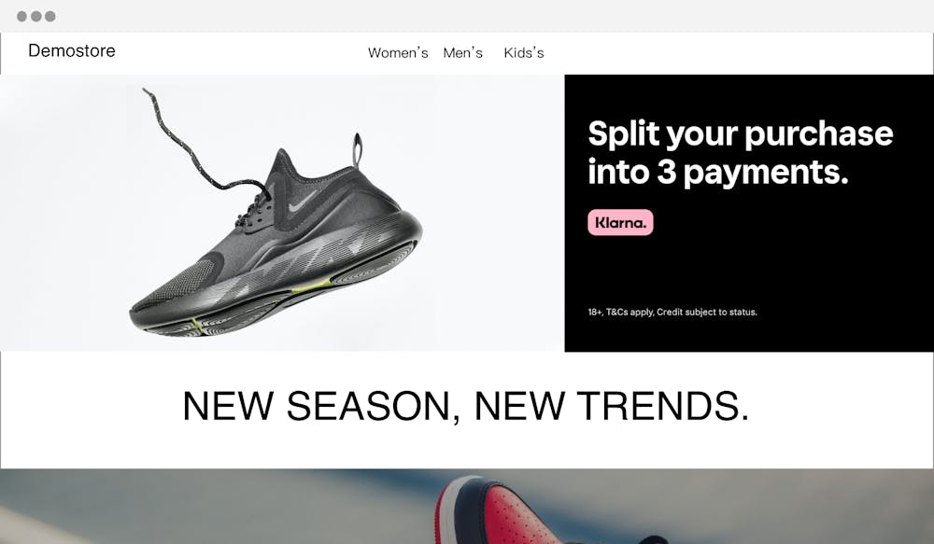Open the Kids's menu
This screenshot has height=544, width=934.
[x=524, y=52]
